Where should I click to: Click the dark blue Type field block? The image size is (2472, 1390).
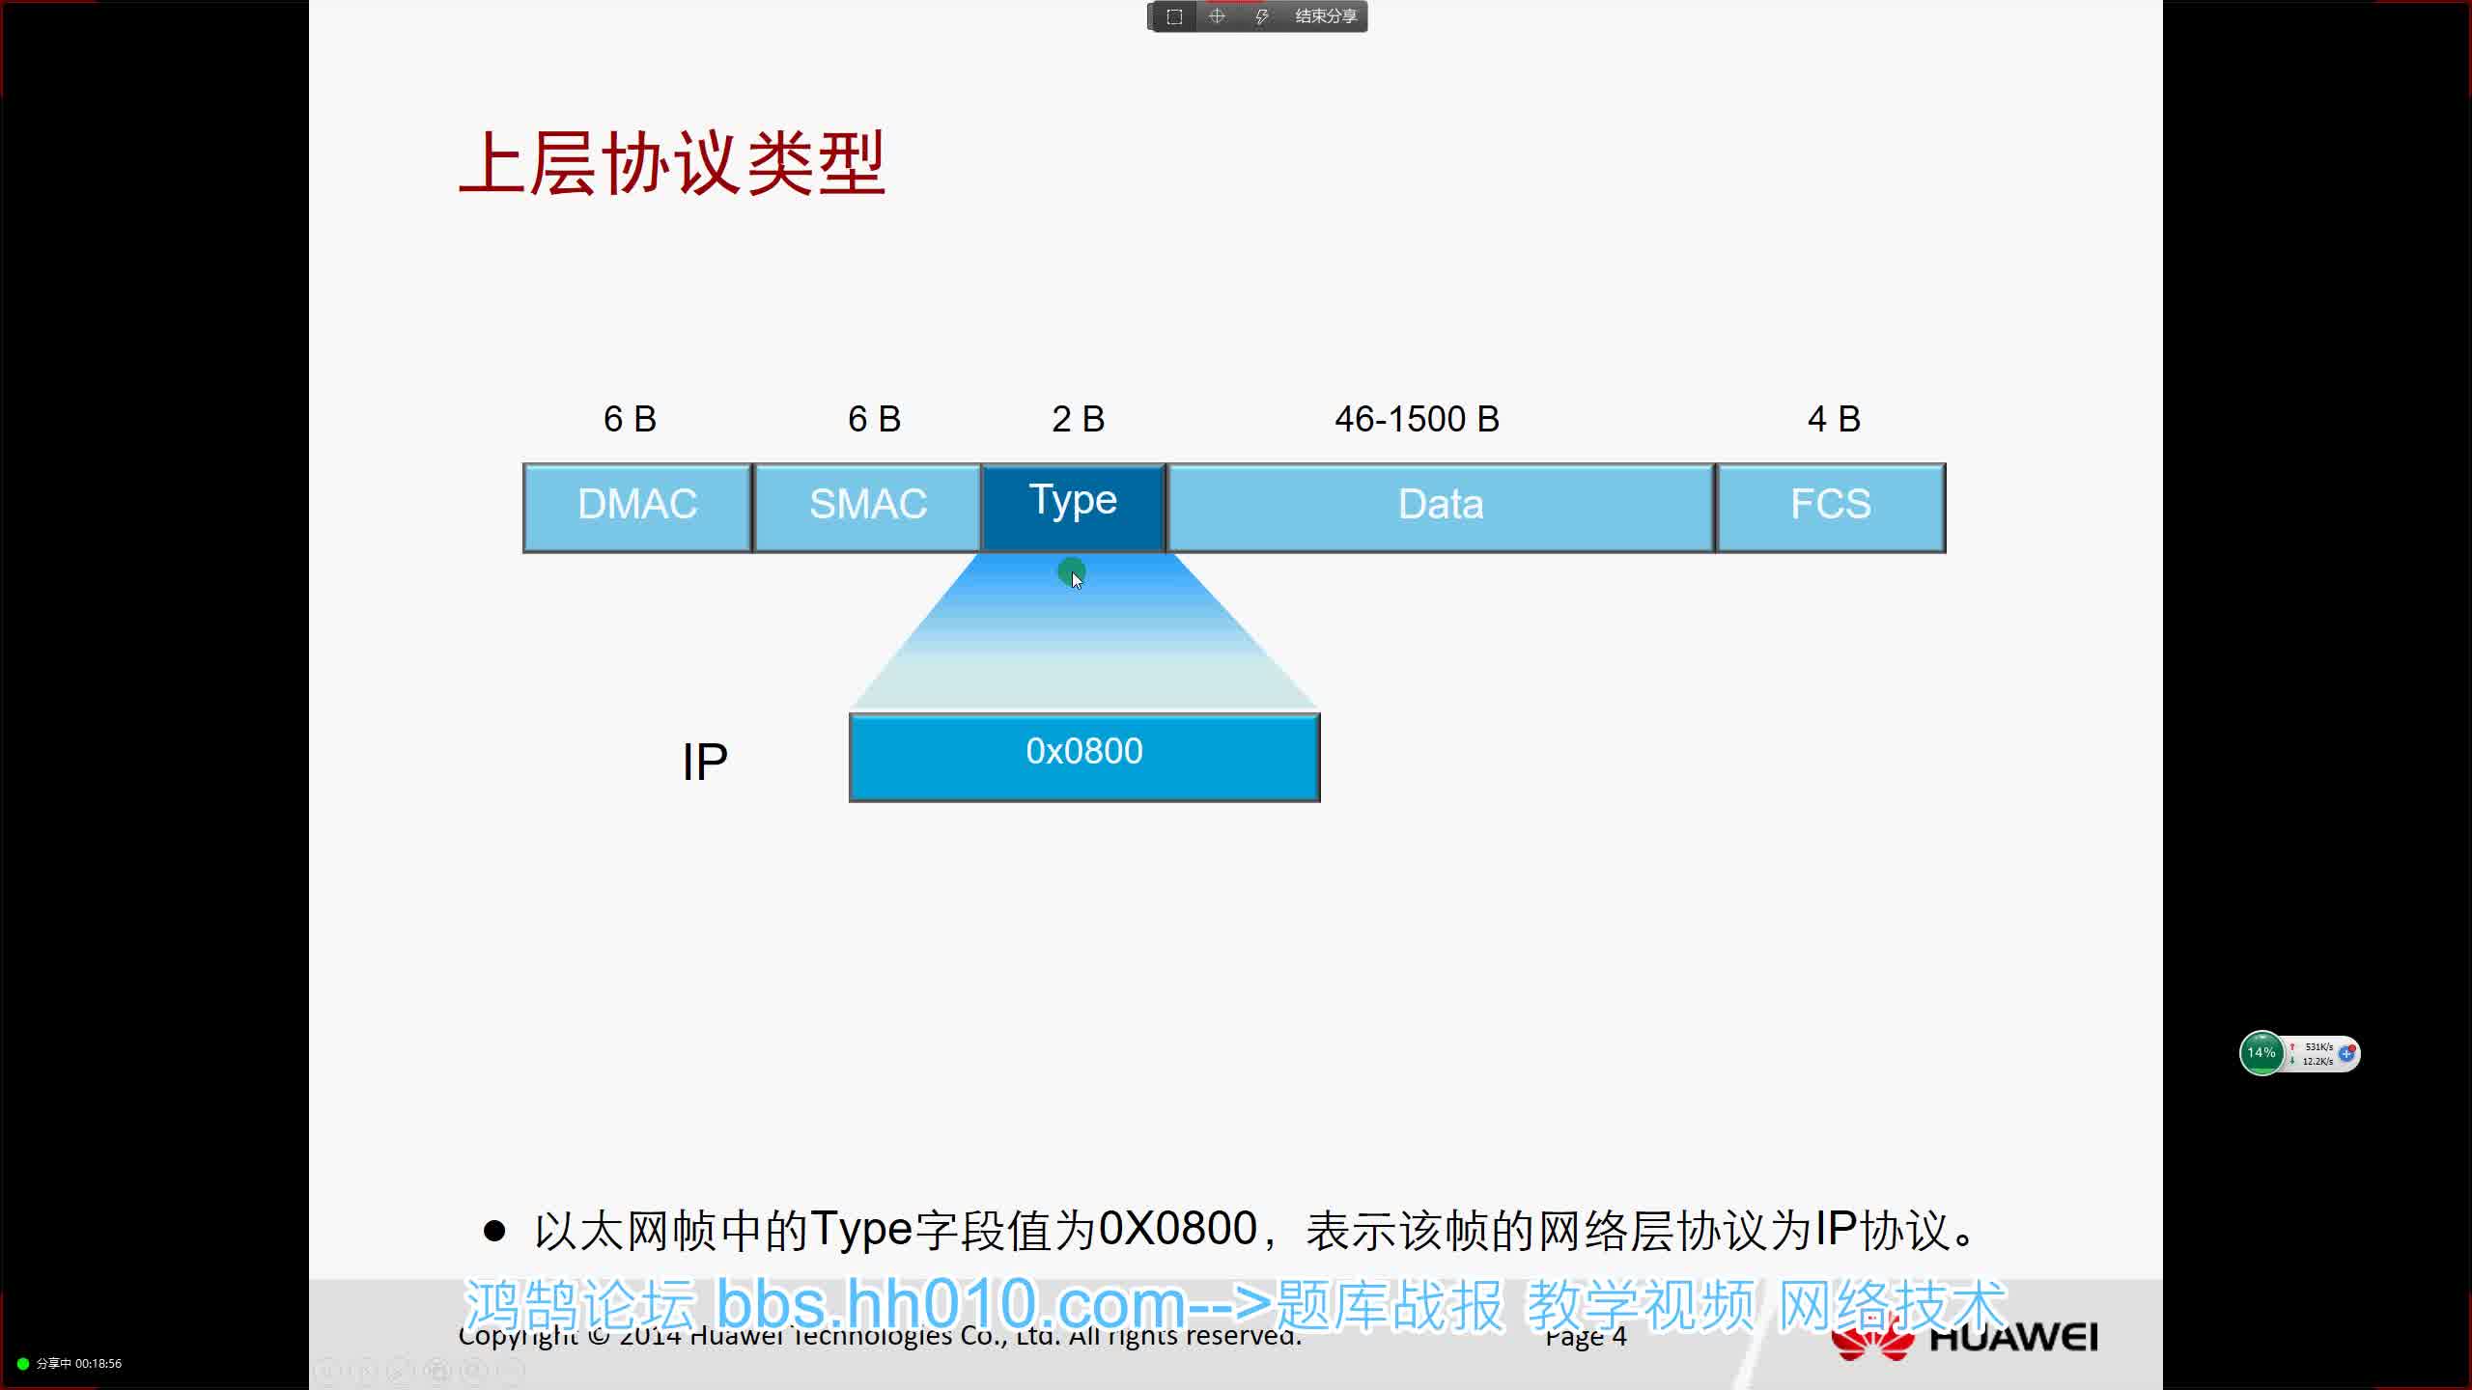coord(1073,508)
